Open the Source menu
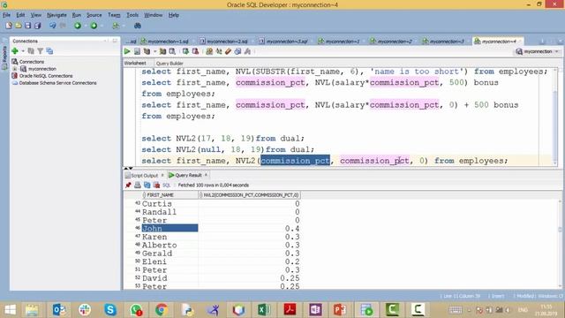The image size is (565, 318). tap(94, 15)
